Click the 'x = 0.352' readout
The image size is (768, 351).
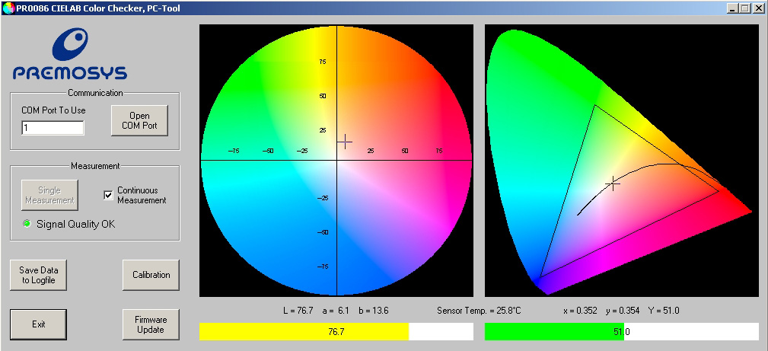(x=580, y=311)
